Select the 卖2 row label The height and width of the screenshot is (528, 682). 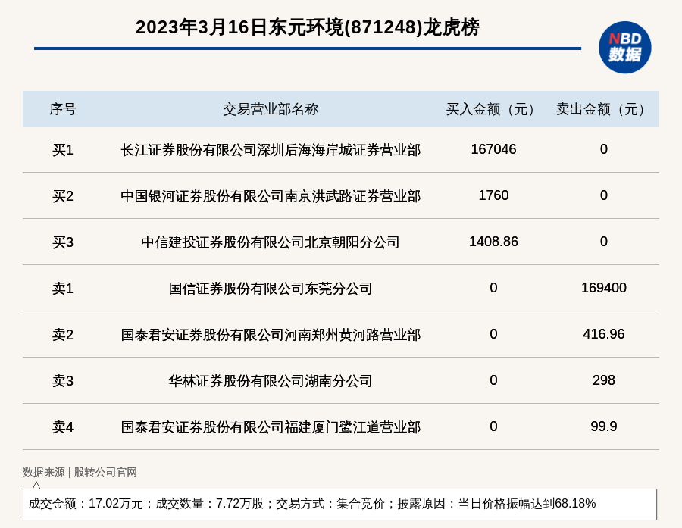point(63,335)
